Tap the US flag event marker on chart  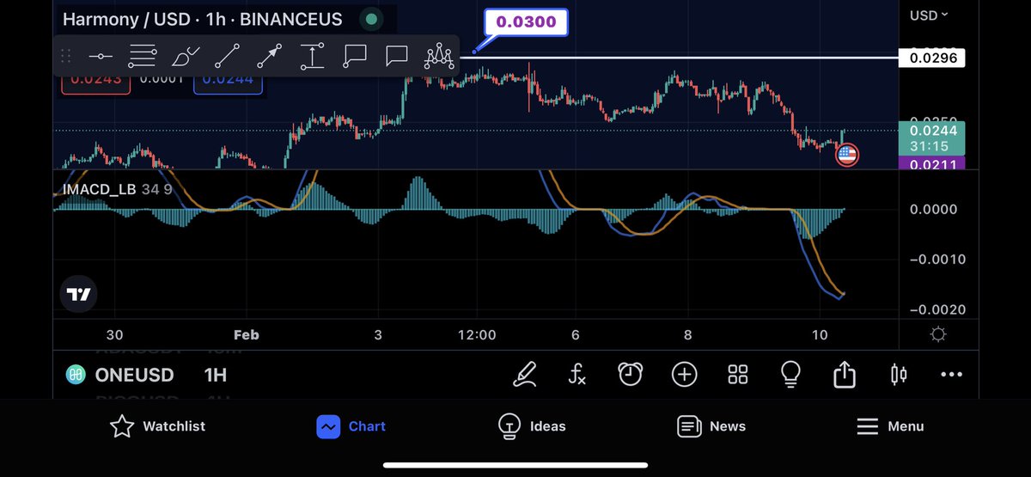click(847, 155)
